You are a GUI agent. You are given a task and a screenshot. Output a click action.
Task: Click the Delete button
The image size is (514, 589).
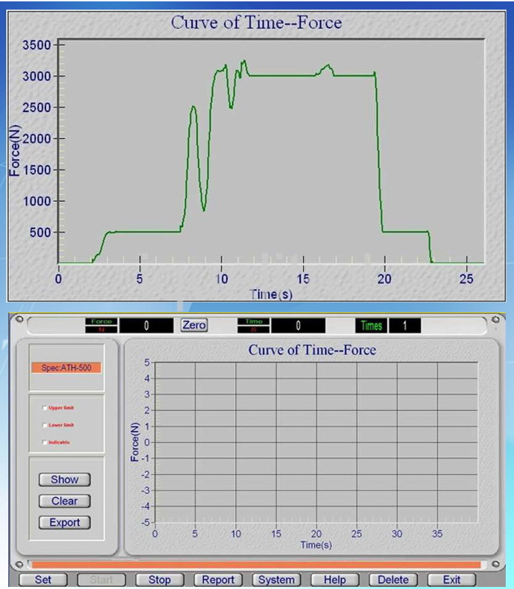393,579
